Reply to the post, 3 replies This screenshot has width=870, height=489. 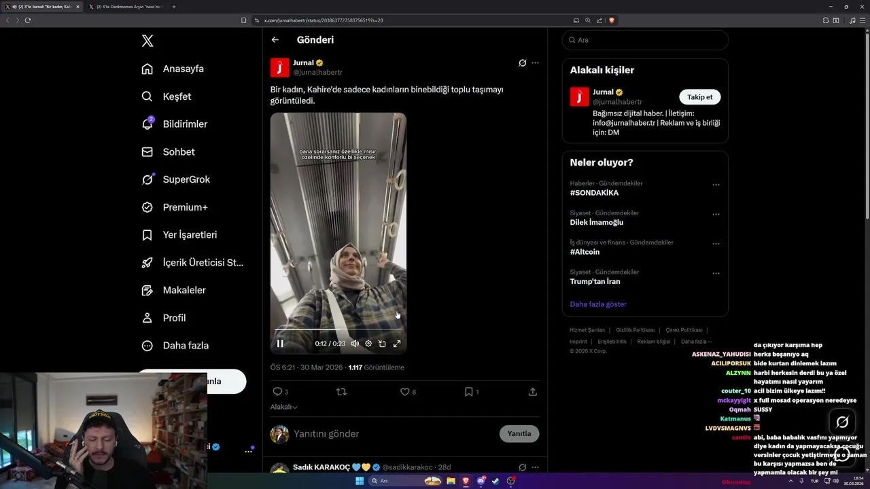[280, 392]
